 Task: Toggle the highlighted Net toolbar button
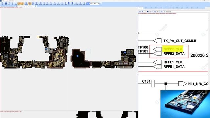[x=19, y=3]
